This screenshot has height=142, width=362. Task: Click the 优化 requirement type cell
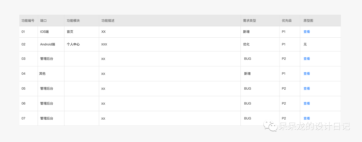coord(246,44)
